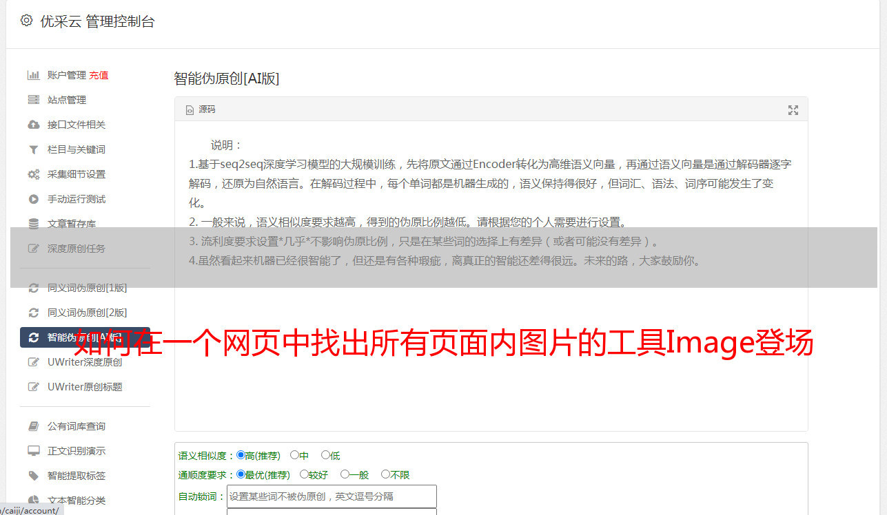Screen dimensions: 887x515
Task: Click the red 充值 recharge link
Action: (x=99, y=75)
